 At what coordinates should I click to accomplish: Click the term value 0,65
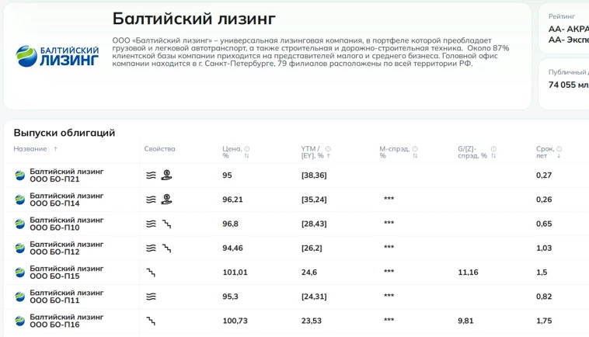544,224
